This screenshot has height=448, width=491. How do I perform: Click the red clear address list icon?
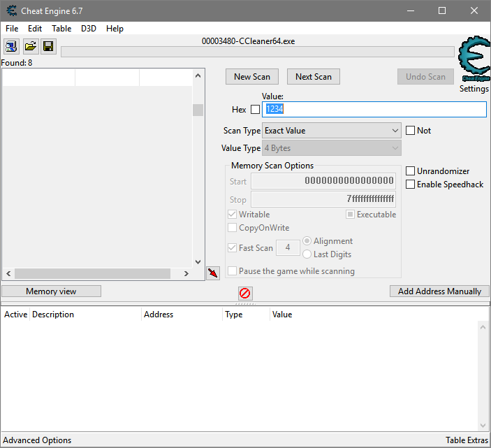click(x=245, y=294)
